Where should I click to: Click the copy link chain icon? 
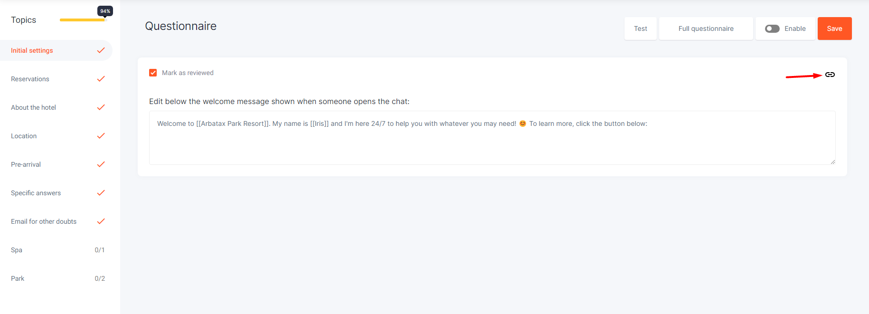coord(830,75)
